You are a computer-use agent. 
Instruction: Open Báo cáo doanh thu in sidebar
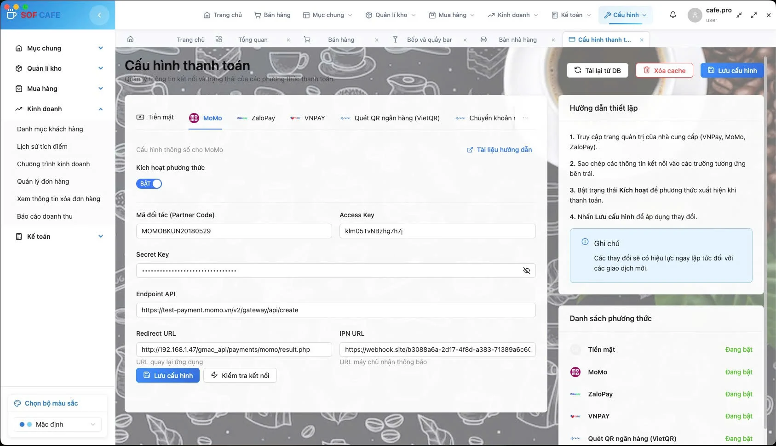pyautogui.click(x=45, y=216)
